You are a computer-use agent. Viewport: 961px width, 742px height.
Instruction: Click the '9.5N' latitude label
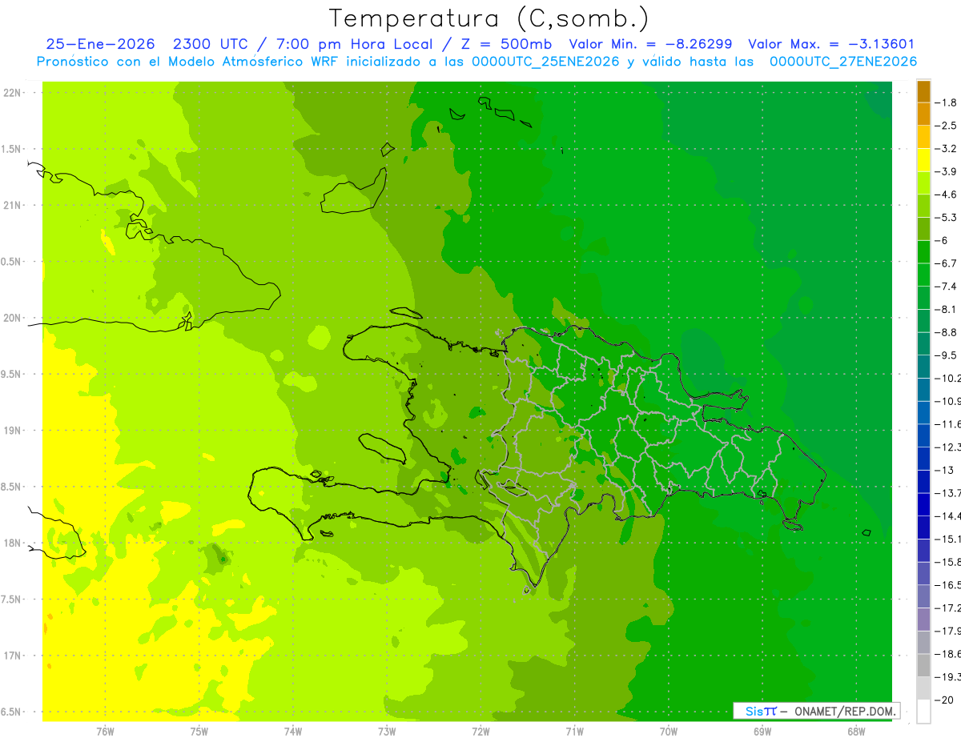(11, 375)
